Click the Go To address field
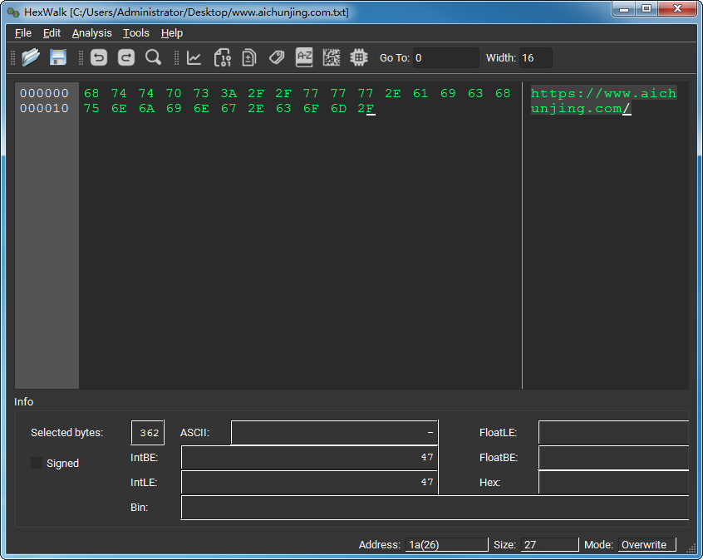703x560 pixels. (x=445, y=58)
